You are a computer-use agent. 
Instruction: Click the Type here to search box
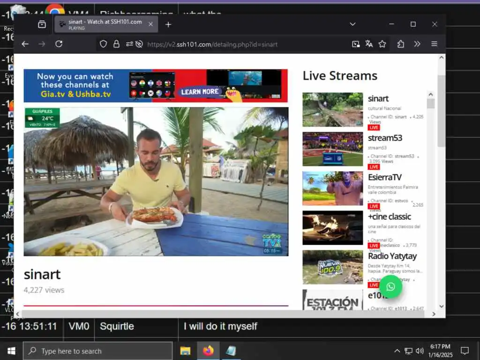(98, 351)
